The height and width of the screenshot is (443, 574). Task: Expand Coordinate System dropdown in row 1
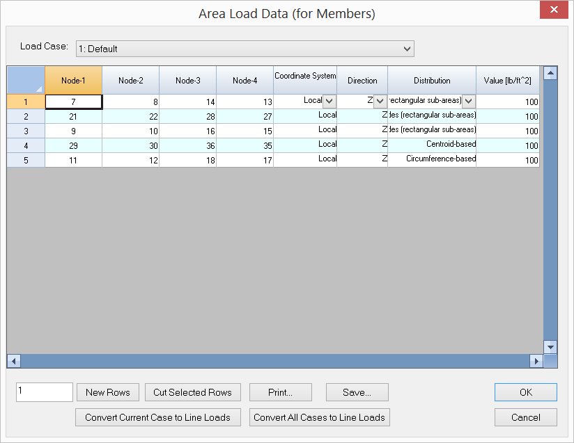point(329,102)
